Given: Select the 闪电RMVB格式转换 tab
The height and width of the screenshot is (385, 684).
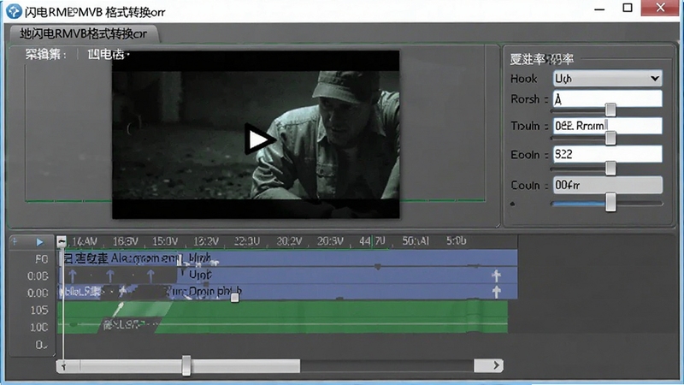Looking at the screenshot, I should click(x=83, y=33).
